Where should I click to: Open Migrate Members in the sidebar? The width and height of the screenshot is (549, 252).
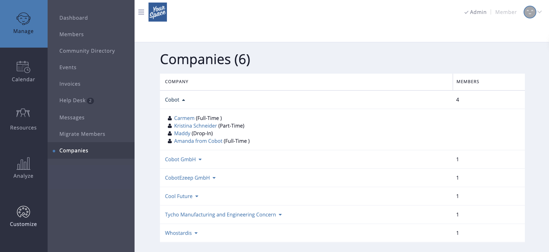tap(82, 134)
